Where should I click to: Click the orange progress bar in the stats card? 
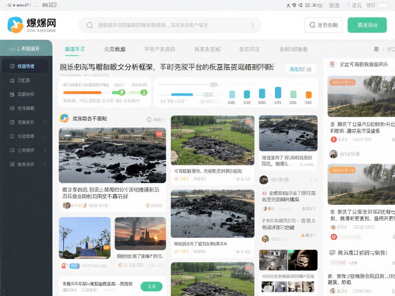(x=82, y=92)
